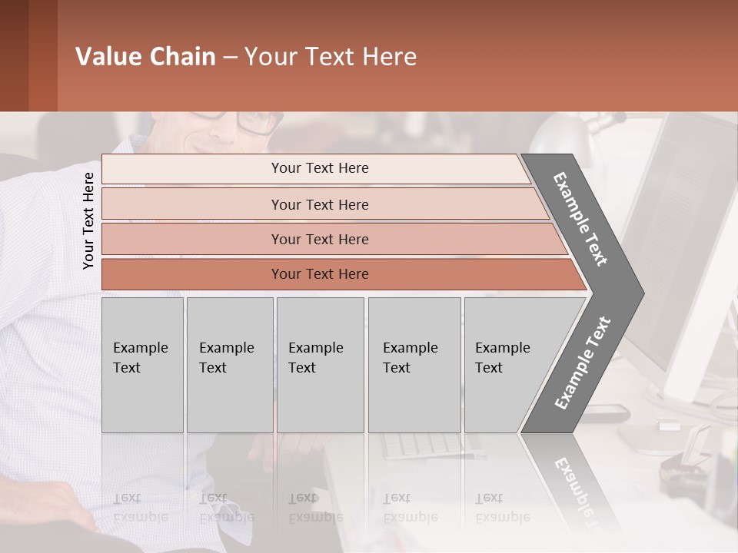This screenshot has width=738, height=553.
Task: Select the third 'Your Text Here' bar
Action: point(334,239)
